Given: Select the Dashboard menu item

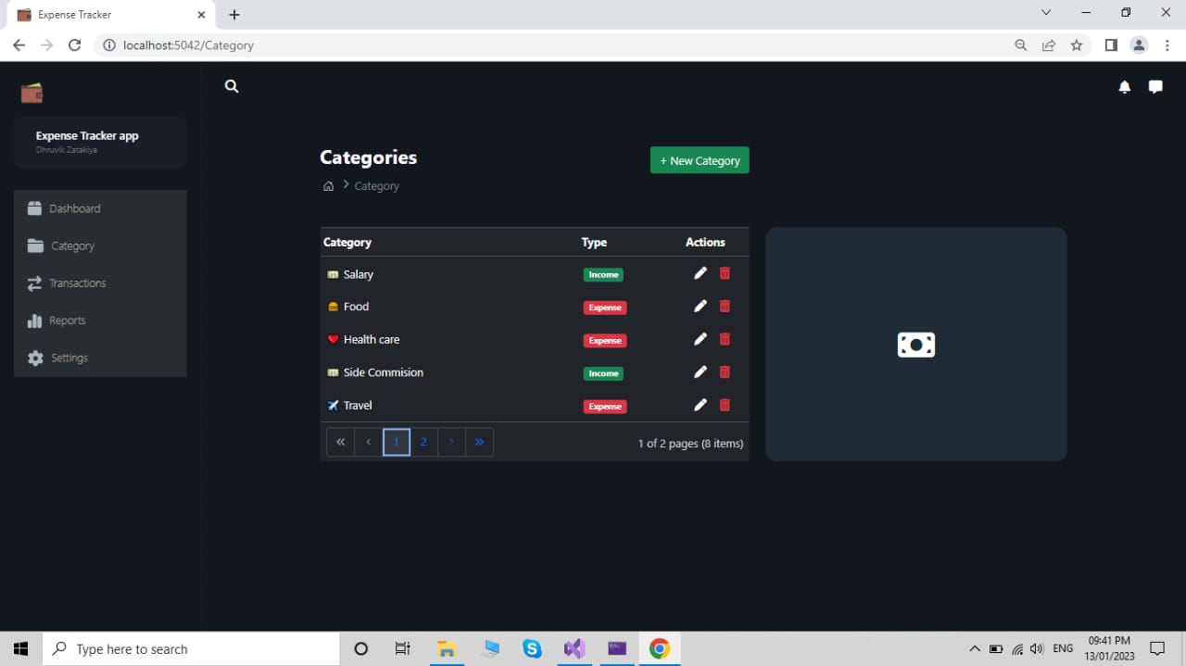Looking at the screenshot, I should [x=74, y=207].
